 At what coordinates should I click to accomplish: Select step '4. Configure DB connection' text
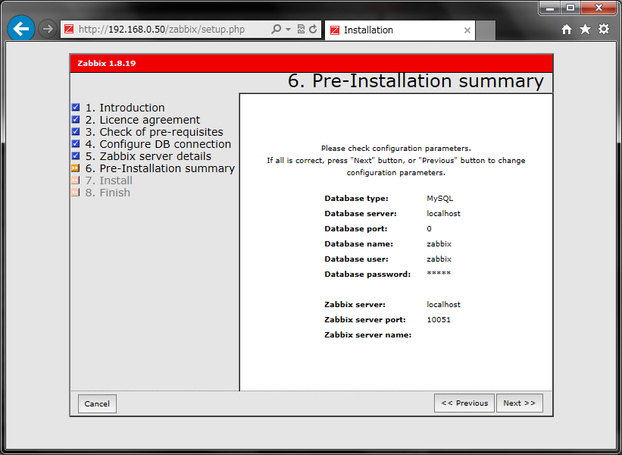(158, 144)
